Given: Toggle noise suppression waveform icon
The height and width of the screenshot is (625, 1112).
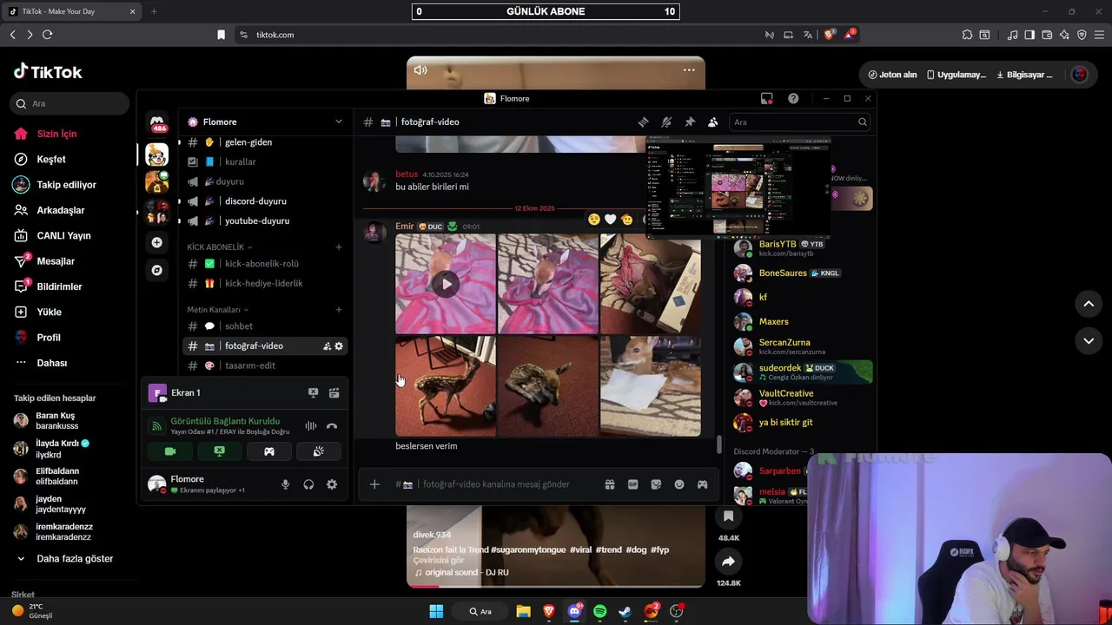Looking at the screenshot, I should (310, 426).
